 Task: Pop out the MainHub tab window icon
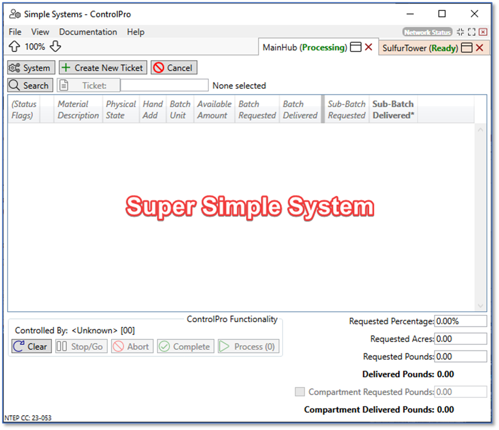[x=355, y=48]
